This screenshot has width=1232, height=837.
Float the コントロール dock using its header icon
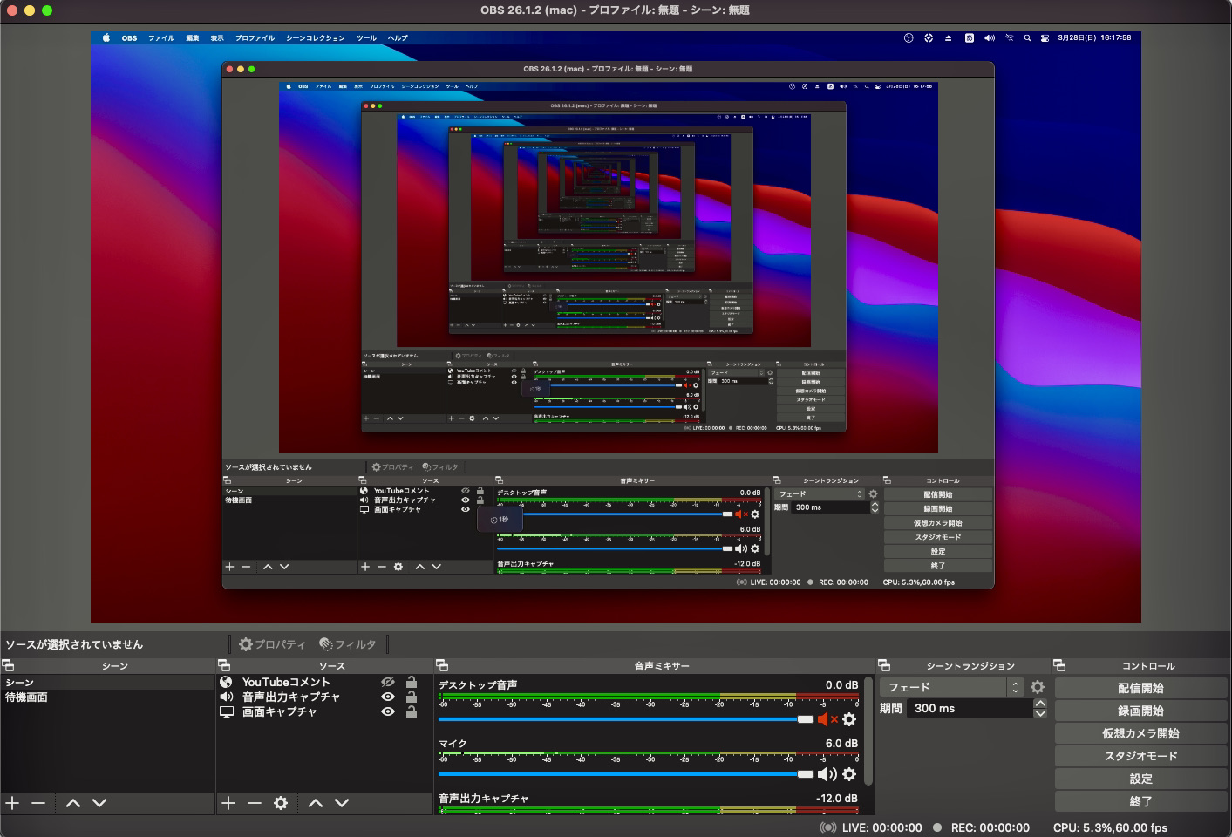[x=1059, y=665]
